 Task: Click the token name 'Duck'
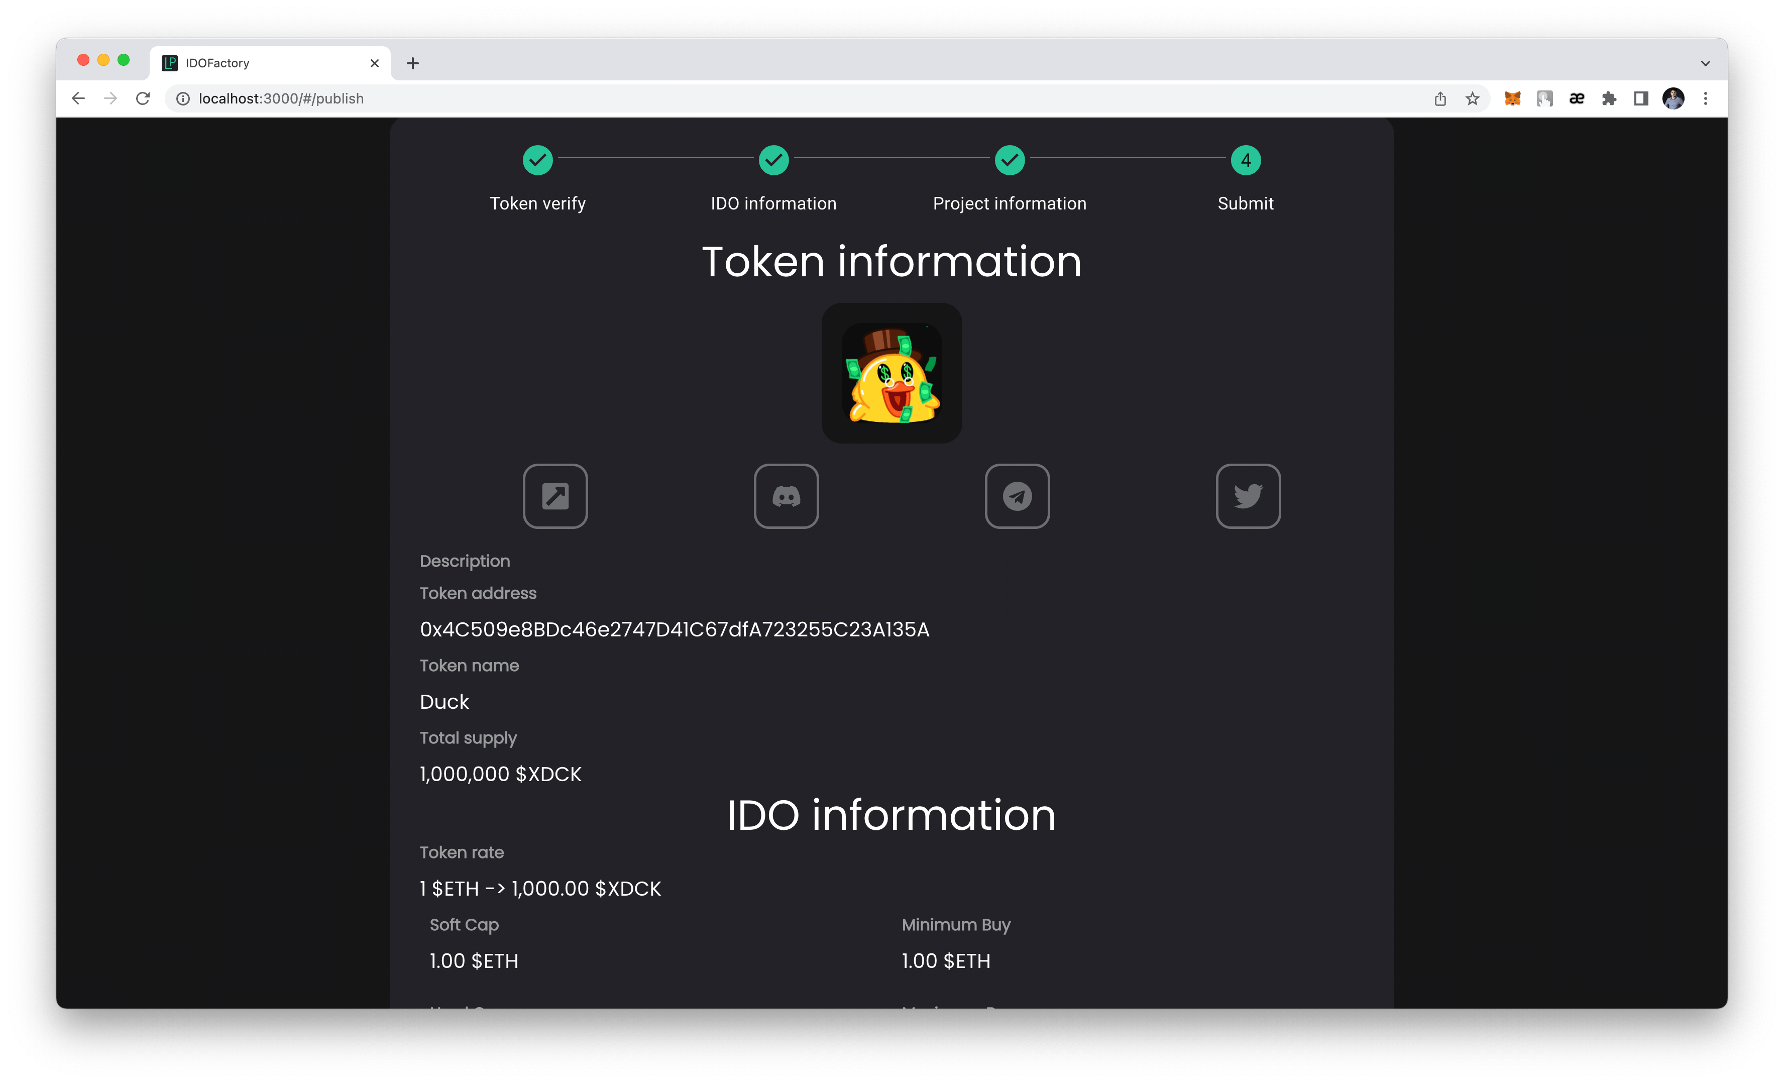click(x=444, y=701)
